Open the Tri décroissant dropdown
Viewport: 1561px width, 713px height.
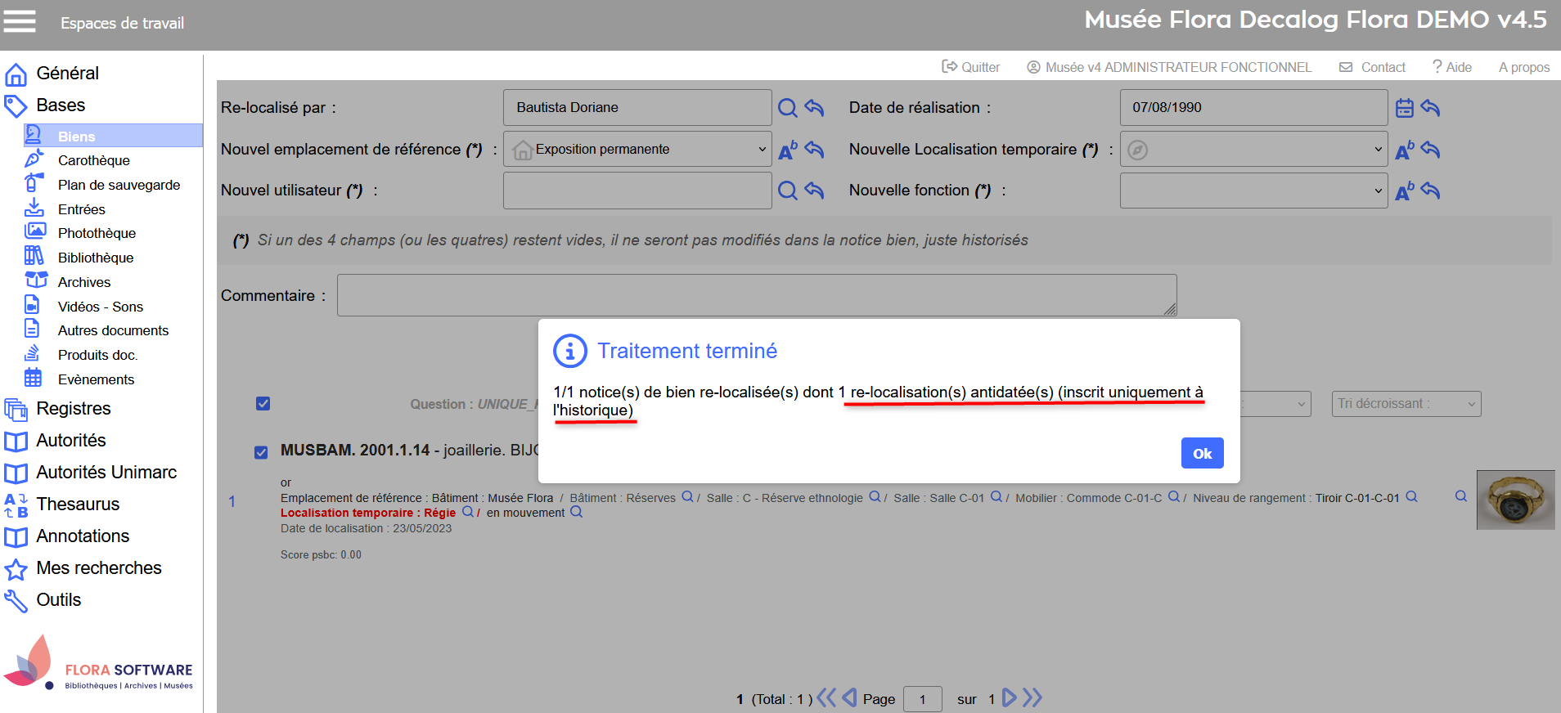point(1406,404)
